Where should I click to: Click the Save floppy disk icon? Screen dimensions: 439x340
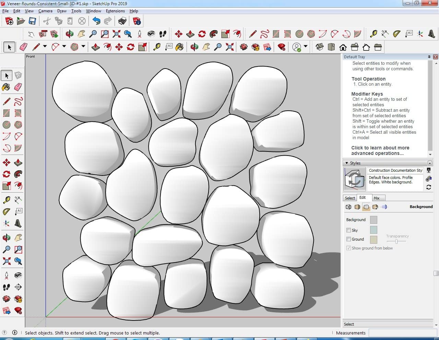[x=32, y=21]
